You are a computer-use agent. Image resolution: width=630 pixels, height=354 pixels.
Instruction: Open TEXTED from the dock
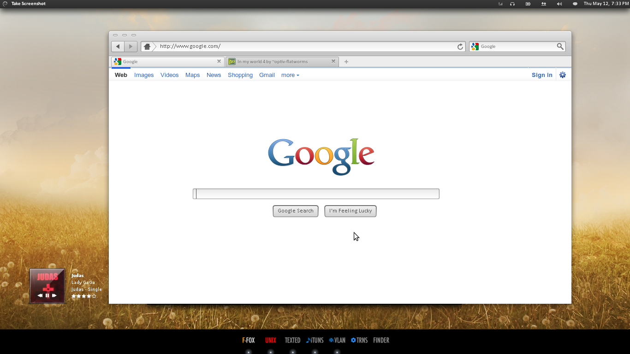point(292,340)
